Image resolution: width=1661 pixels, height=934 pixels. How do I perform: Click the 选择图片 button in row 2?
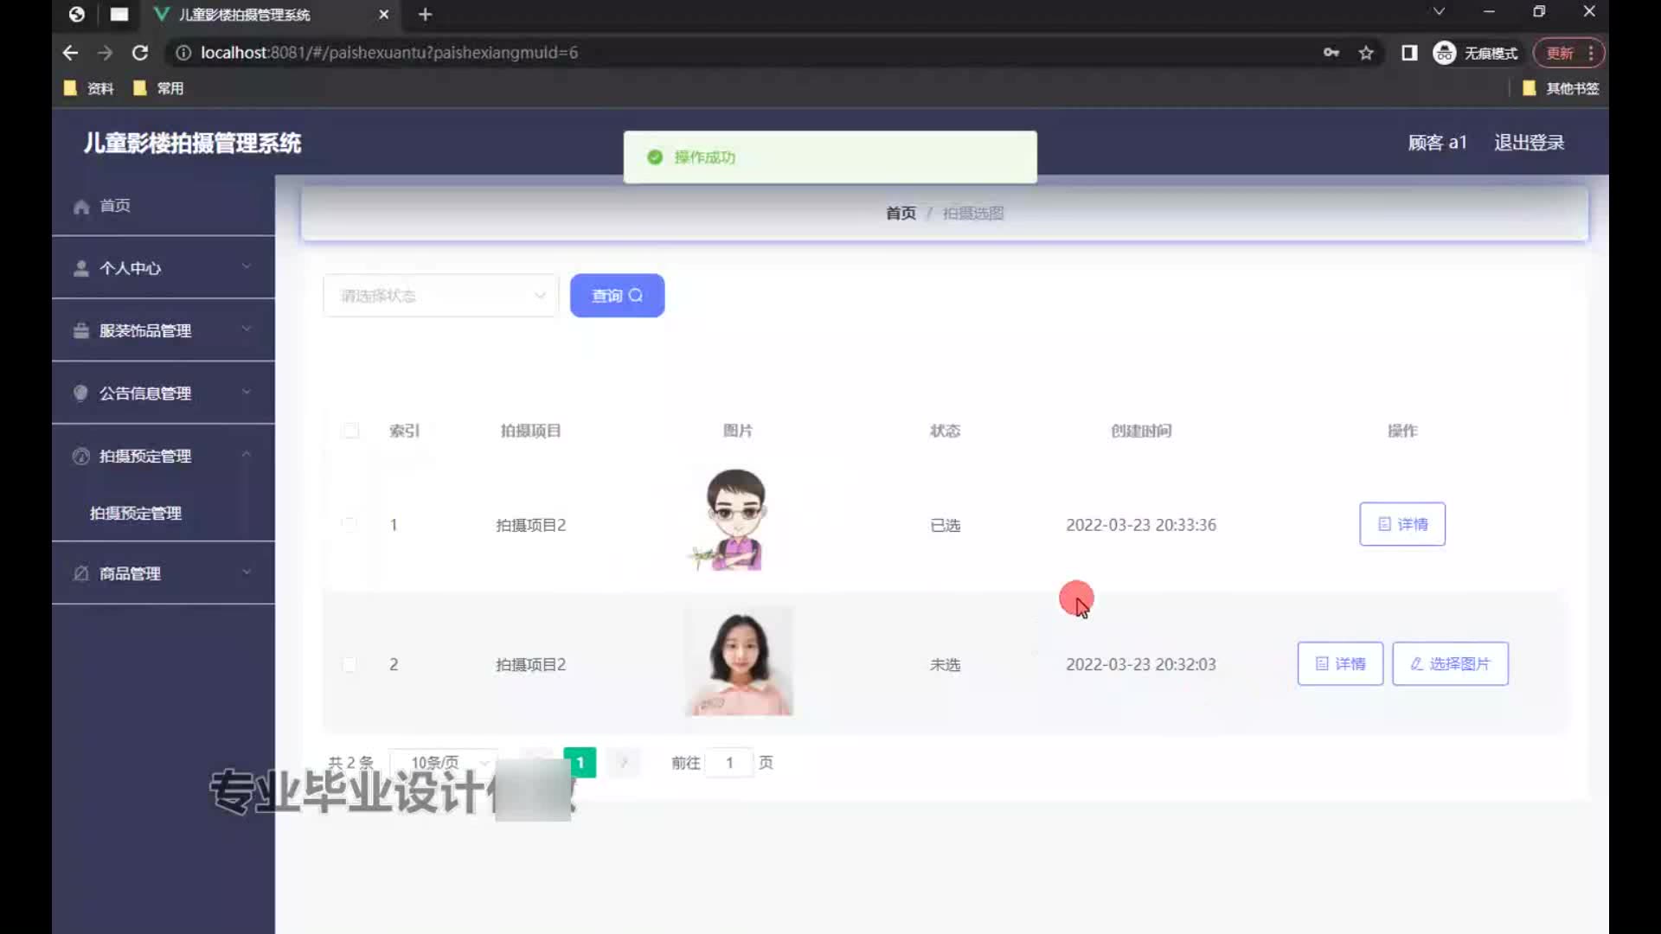(1450, 664)
